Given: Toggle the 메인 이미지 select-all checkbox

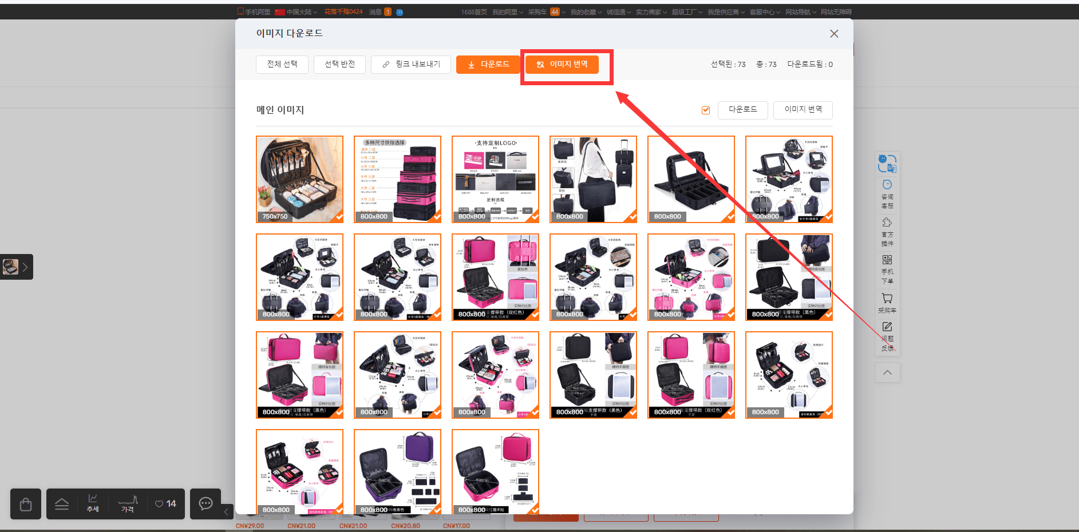Looking at the screenshot, I should (706, 110).
